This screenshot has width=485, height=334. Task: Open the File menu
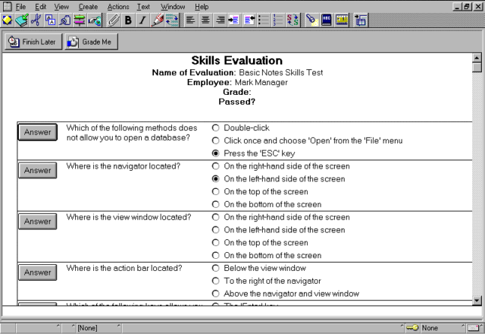pyautogui.click(x=20, y=7)
